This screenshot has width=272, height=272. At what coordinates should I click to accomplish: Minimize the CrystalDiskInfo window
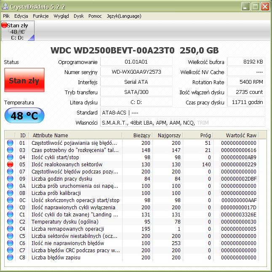coord(245,7)
